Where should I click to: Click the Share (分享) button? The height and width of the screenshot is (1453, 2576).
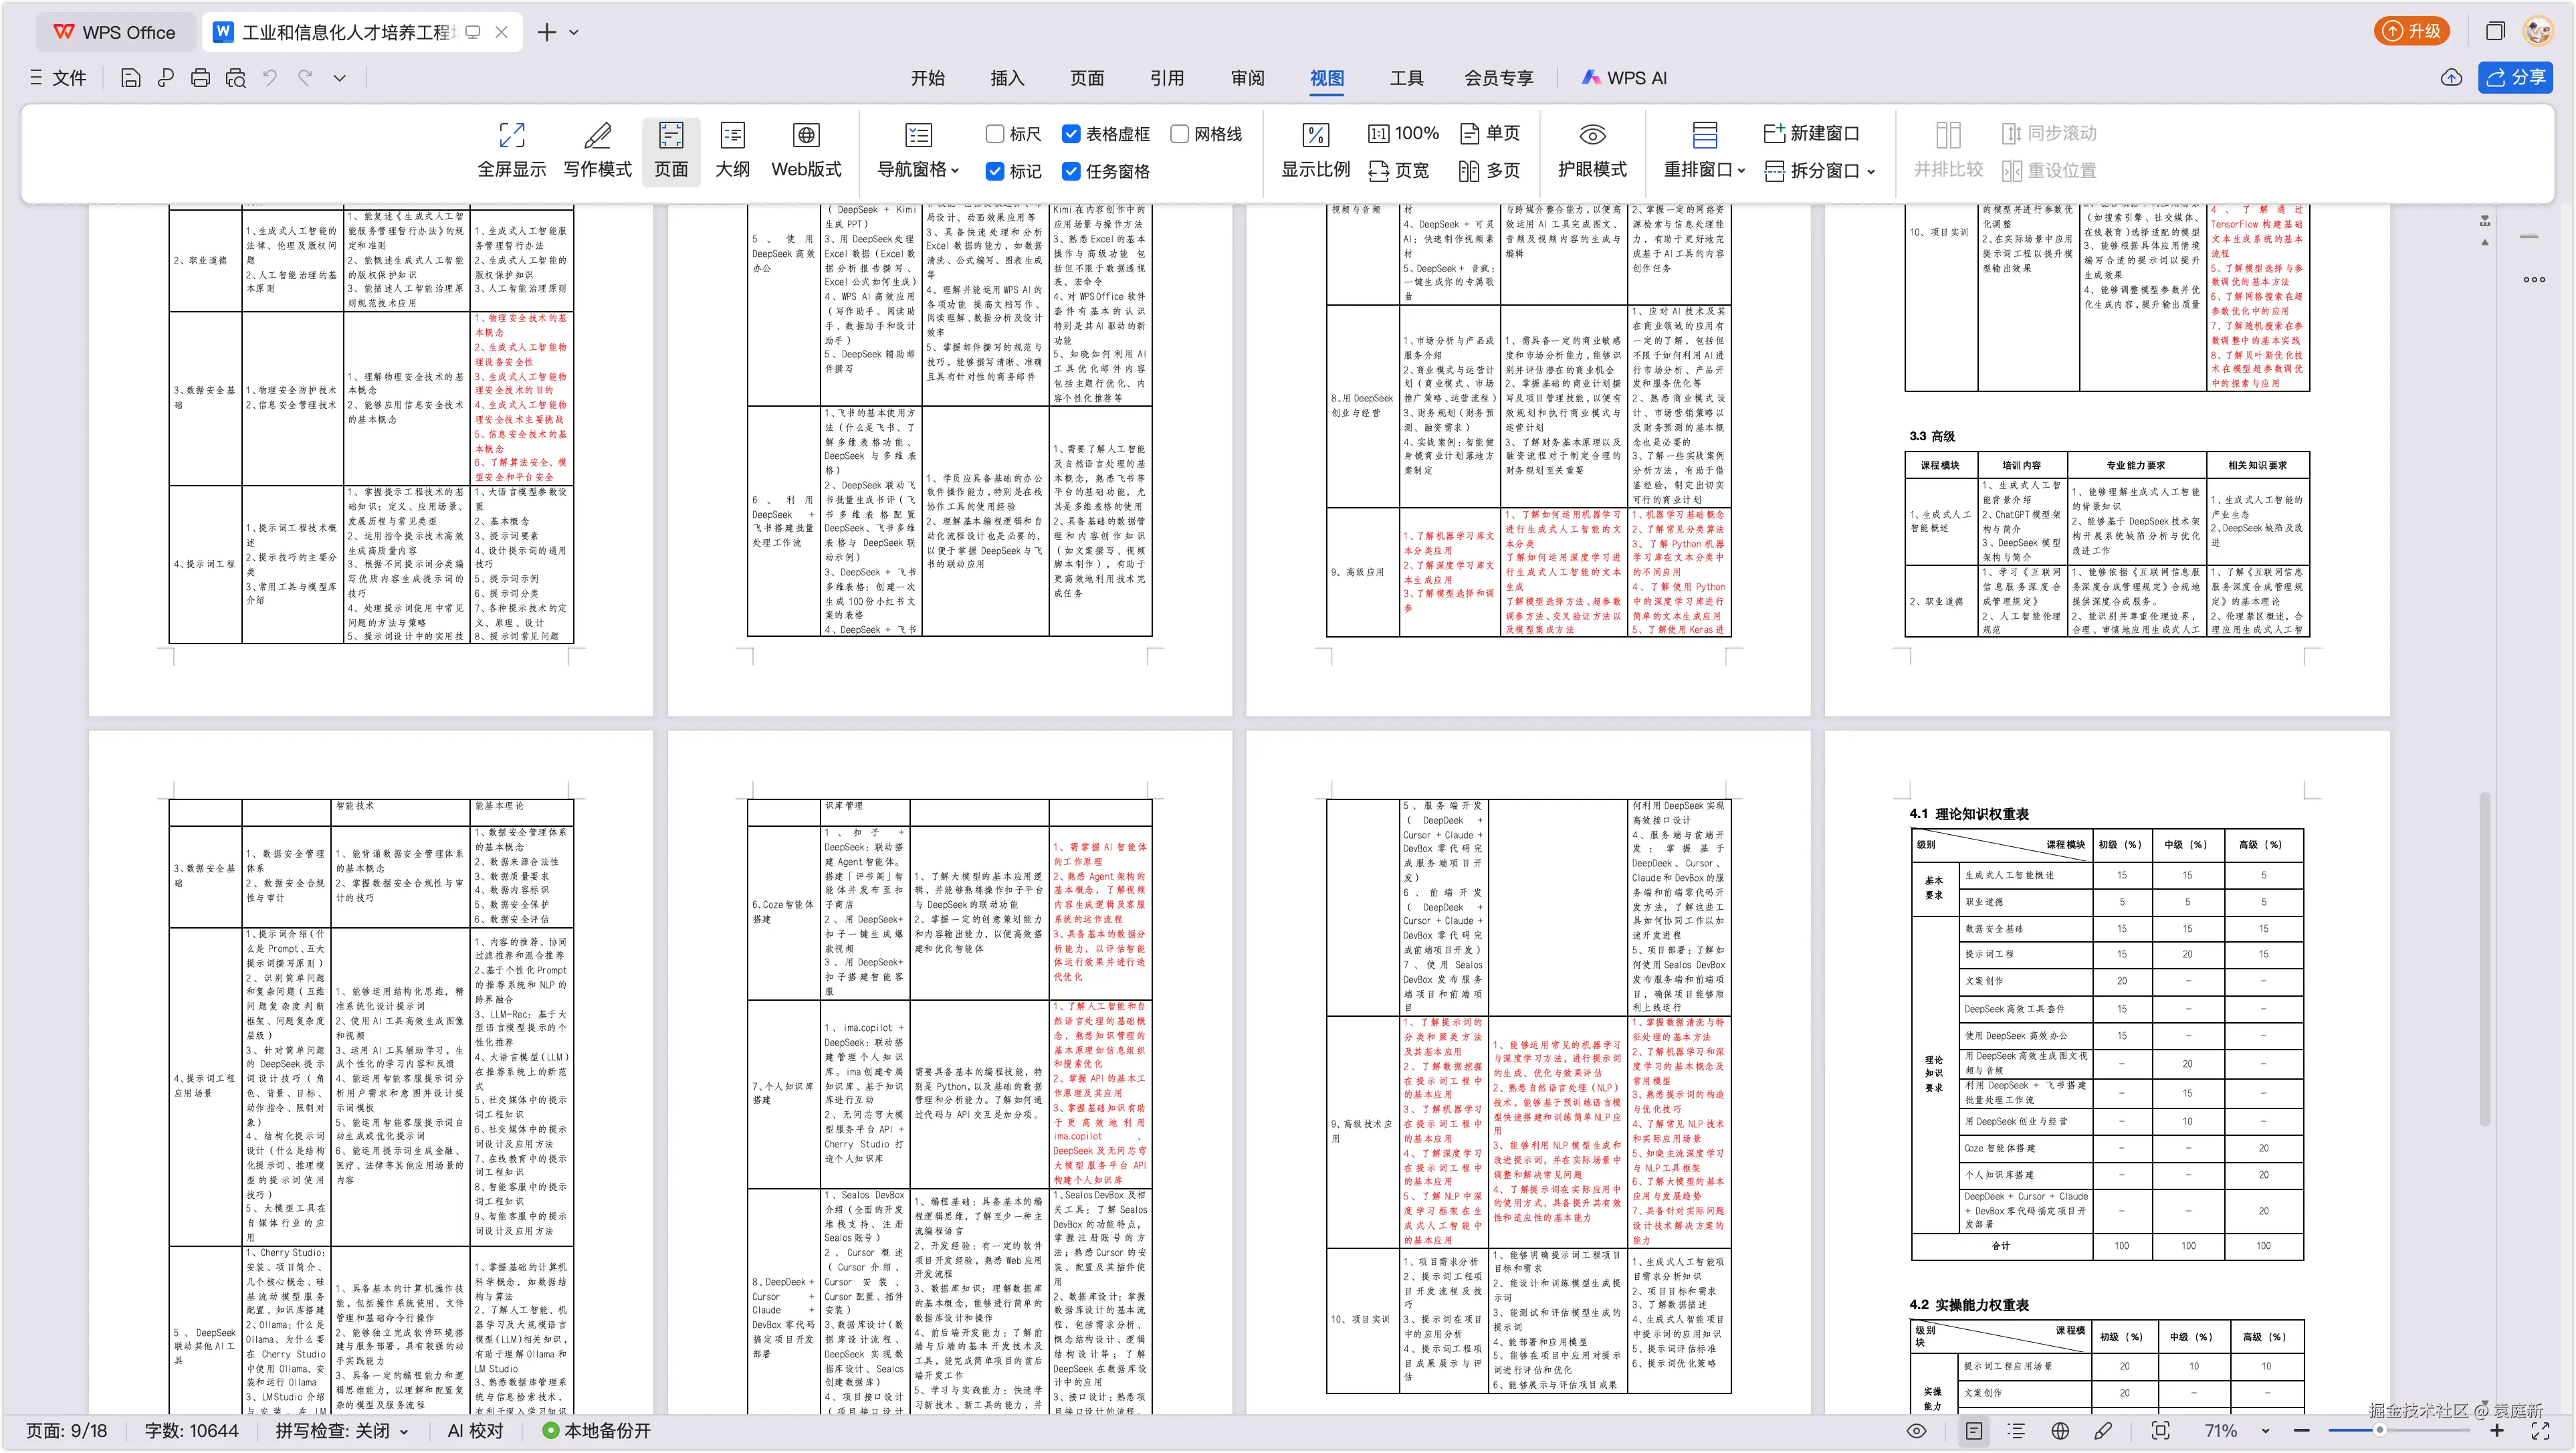pyautogui.click(x=2515, y=78)
